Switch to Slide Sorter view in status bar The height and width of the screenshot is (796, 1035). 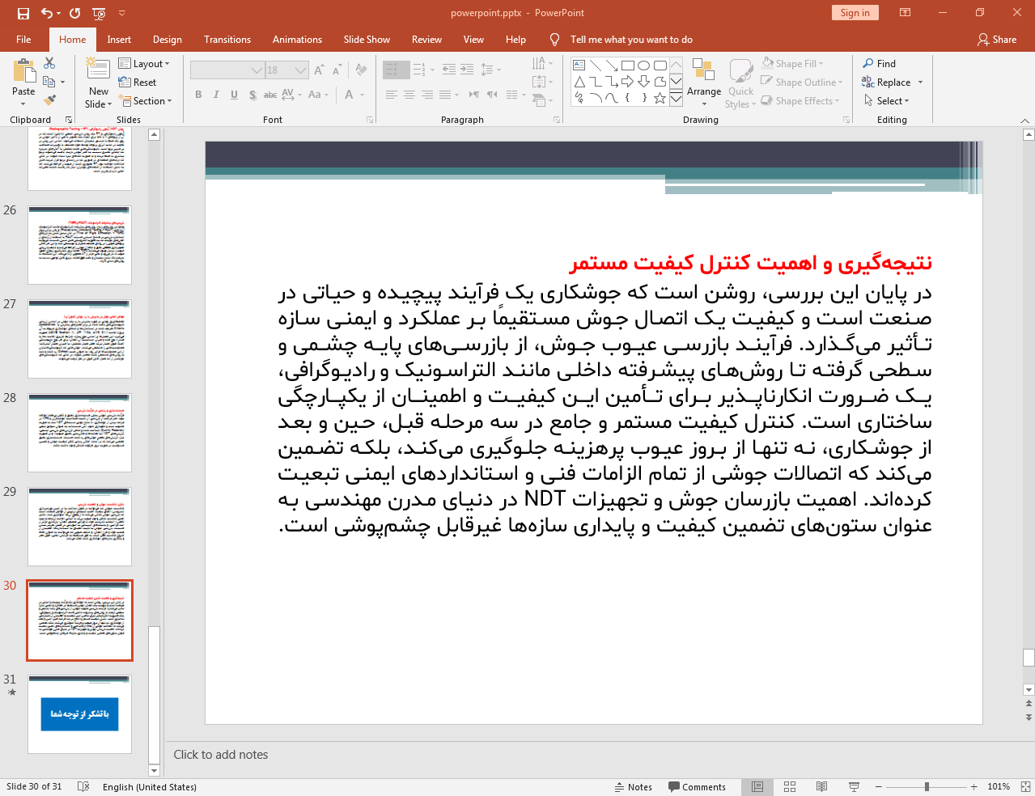pyautogui.click(x=789, y=786)
